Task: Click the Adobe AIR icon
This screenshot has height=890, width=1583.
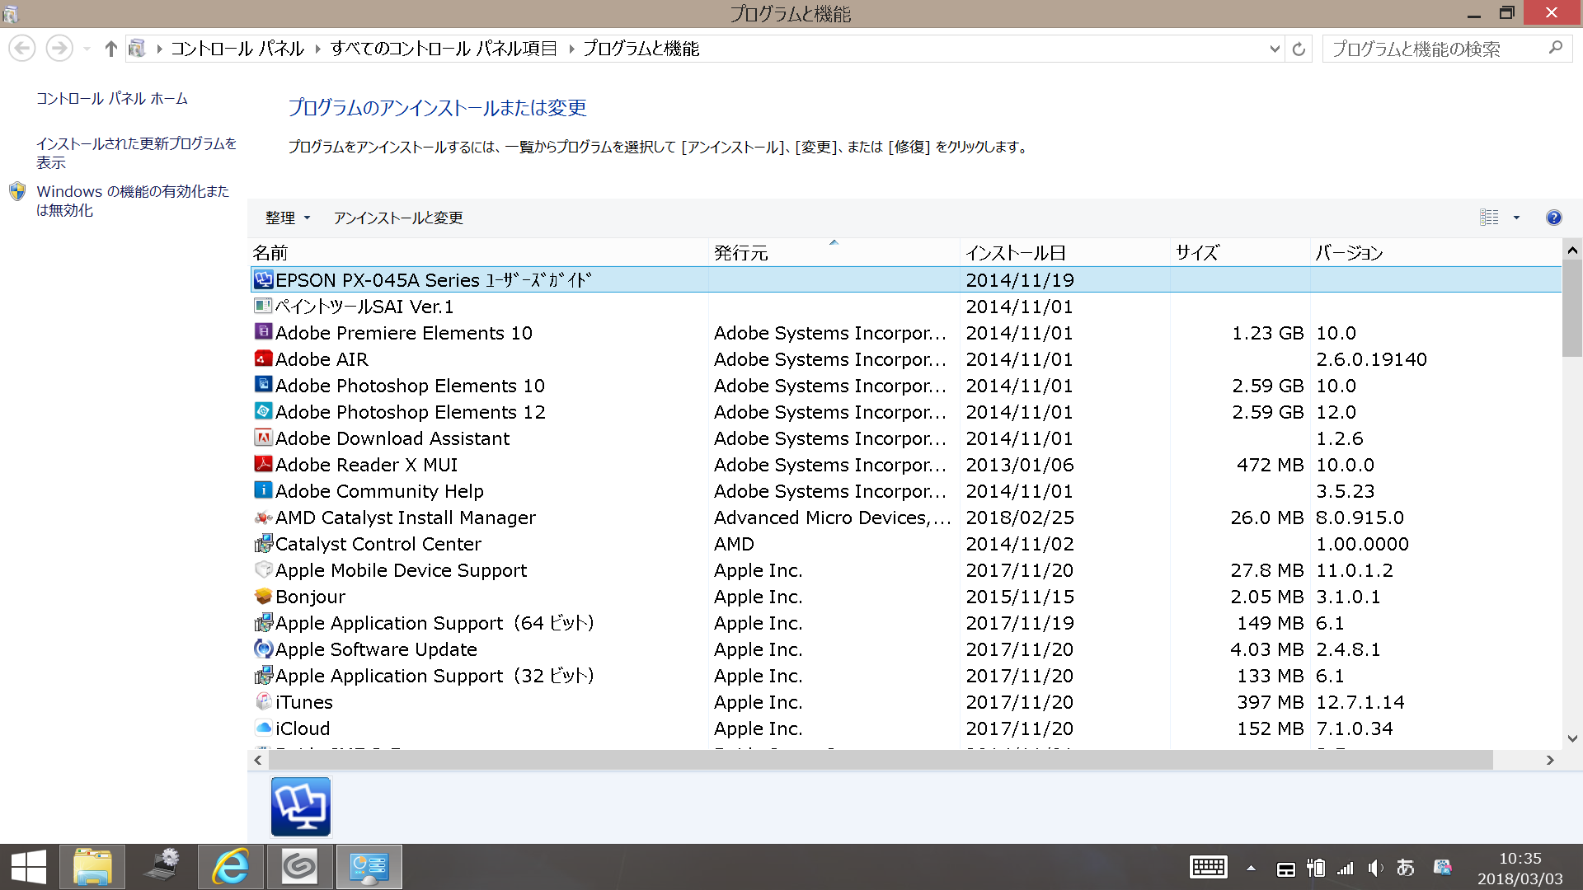Action: 263,358
